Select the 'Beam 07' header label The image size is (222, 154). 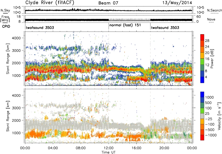click(108, 3)
